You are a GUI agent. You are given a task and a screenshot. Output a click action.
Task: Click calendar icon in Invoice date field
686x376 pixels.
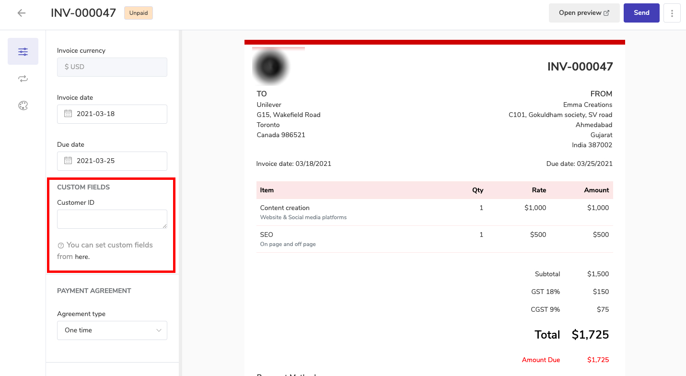point(68,114)
